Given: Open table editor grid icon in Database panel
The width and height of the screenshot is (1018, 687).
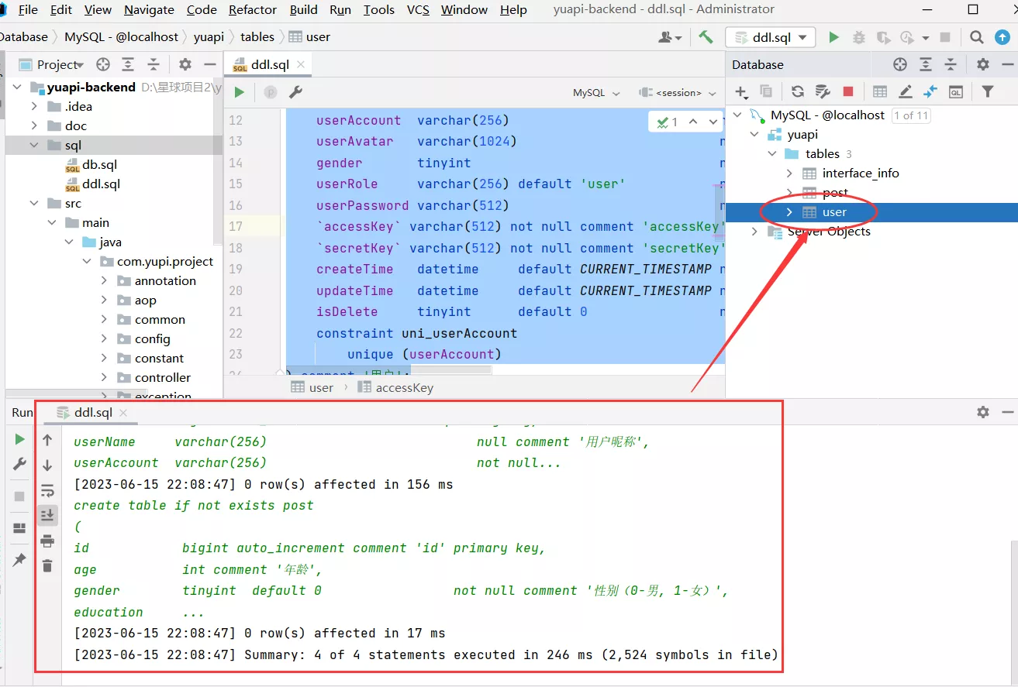Looking at the screenshot, I should point(880,91).
